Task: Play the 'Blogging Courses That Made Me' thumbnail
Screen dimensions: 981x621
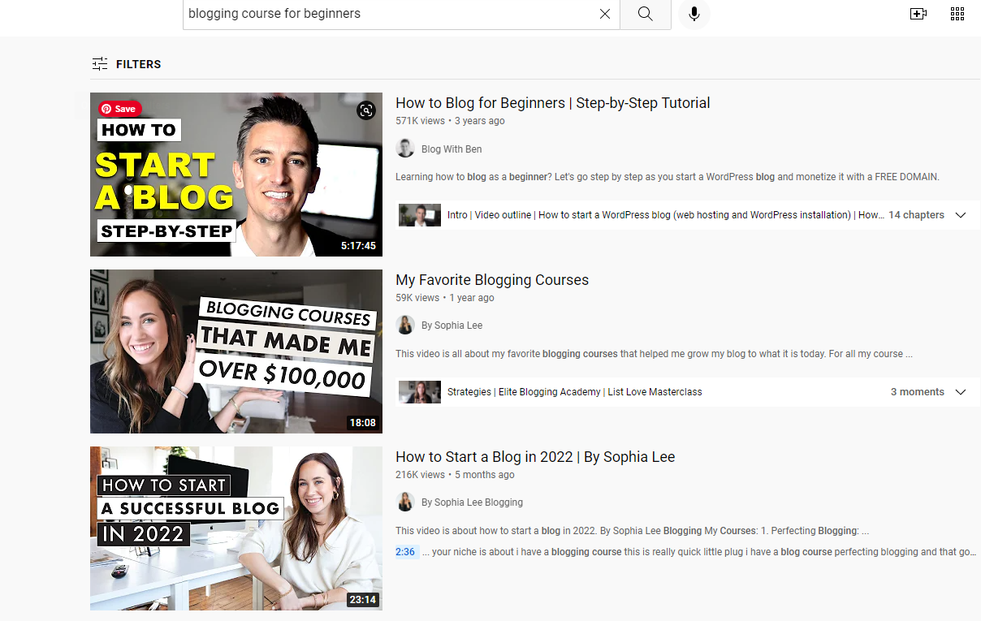Action: tap(236, 351)
